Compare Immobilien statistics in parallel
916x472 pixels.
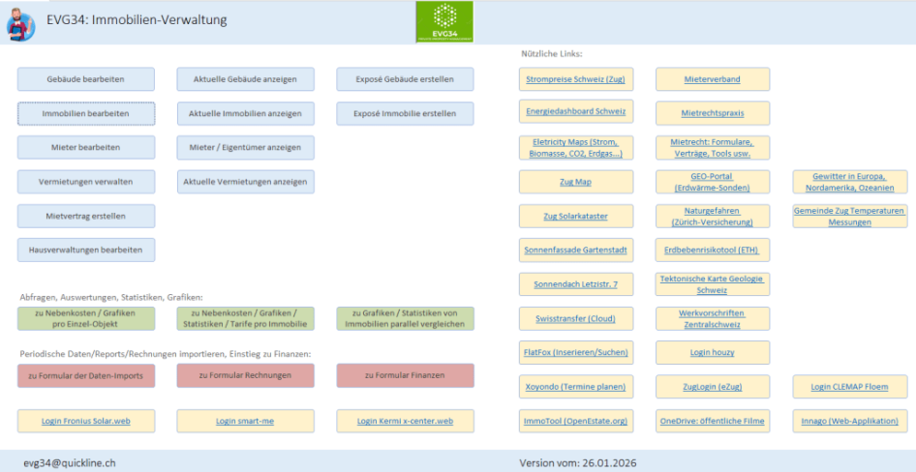pyautogui.click(x=405, y=319)
